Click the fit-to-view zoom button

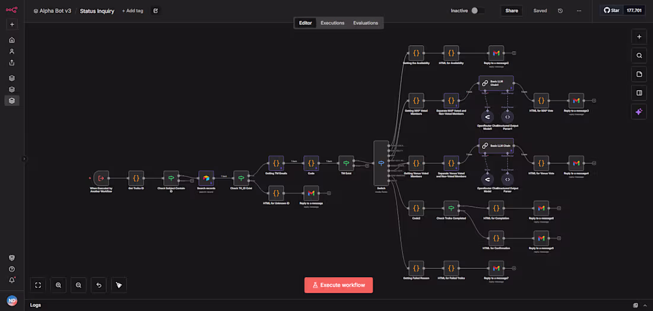[x=38, y=285]
